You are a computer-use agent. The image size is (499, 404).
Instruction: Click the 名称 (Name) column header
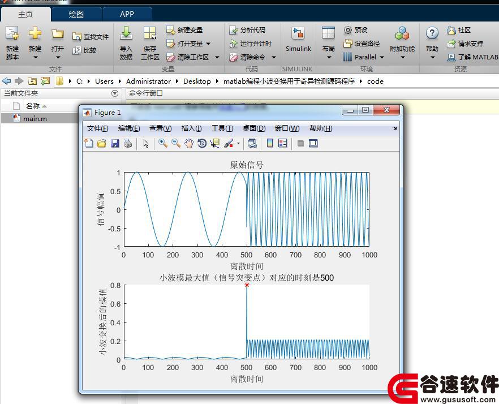tap(33, 106)
